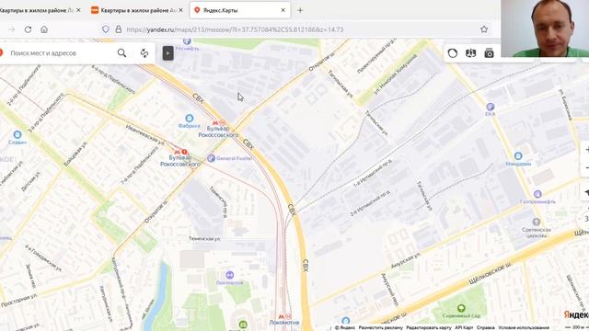589x331 pixels.
Task: Select the Роснефть gas station marker
Action: coord(187,41)
